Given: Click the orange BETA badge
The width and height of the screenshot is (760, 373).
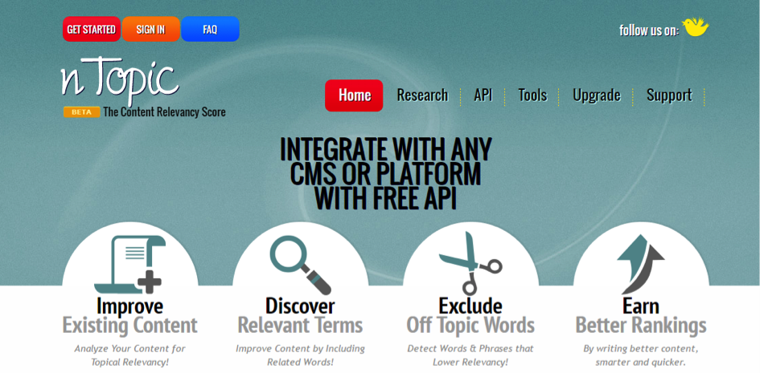Looking at the screenshot, I should pos(81,112).
